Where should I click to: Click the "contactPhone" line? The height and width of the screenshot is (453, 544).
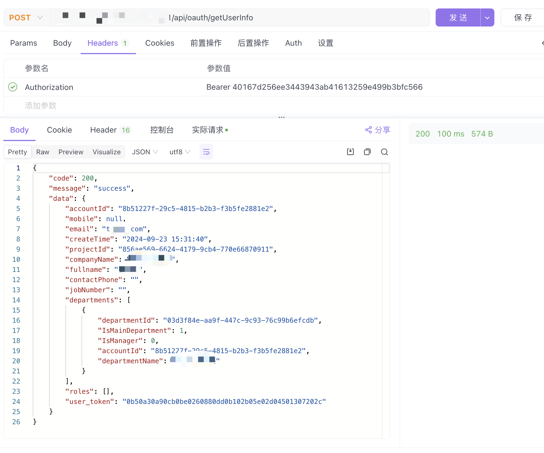[104, 280]
